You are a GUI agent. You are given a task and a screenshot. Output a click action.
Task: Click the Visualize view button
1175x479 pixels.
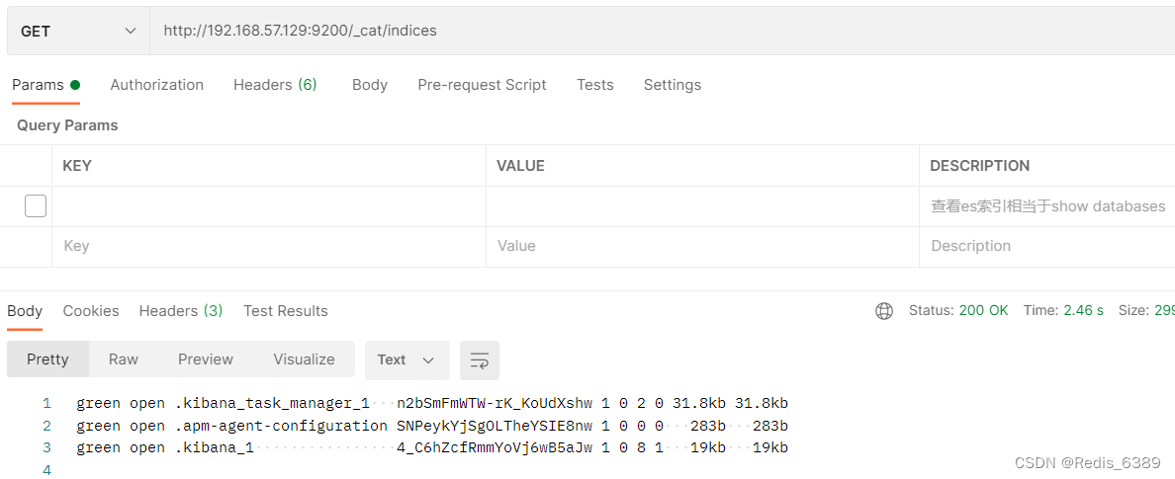tap(304, 359)
